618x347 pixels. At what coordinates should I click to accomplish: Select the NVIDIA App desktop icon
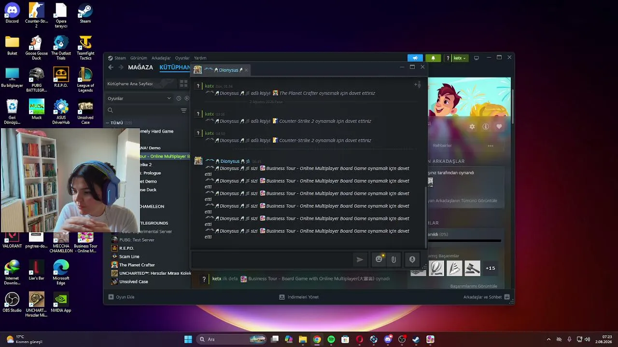61,302
